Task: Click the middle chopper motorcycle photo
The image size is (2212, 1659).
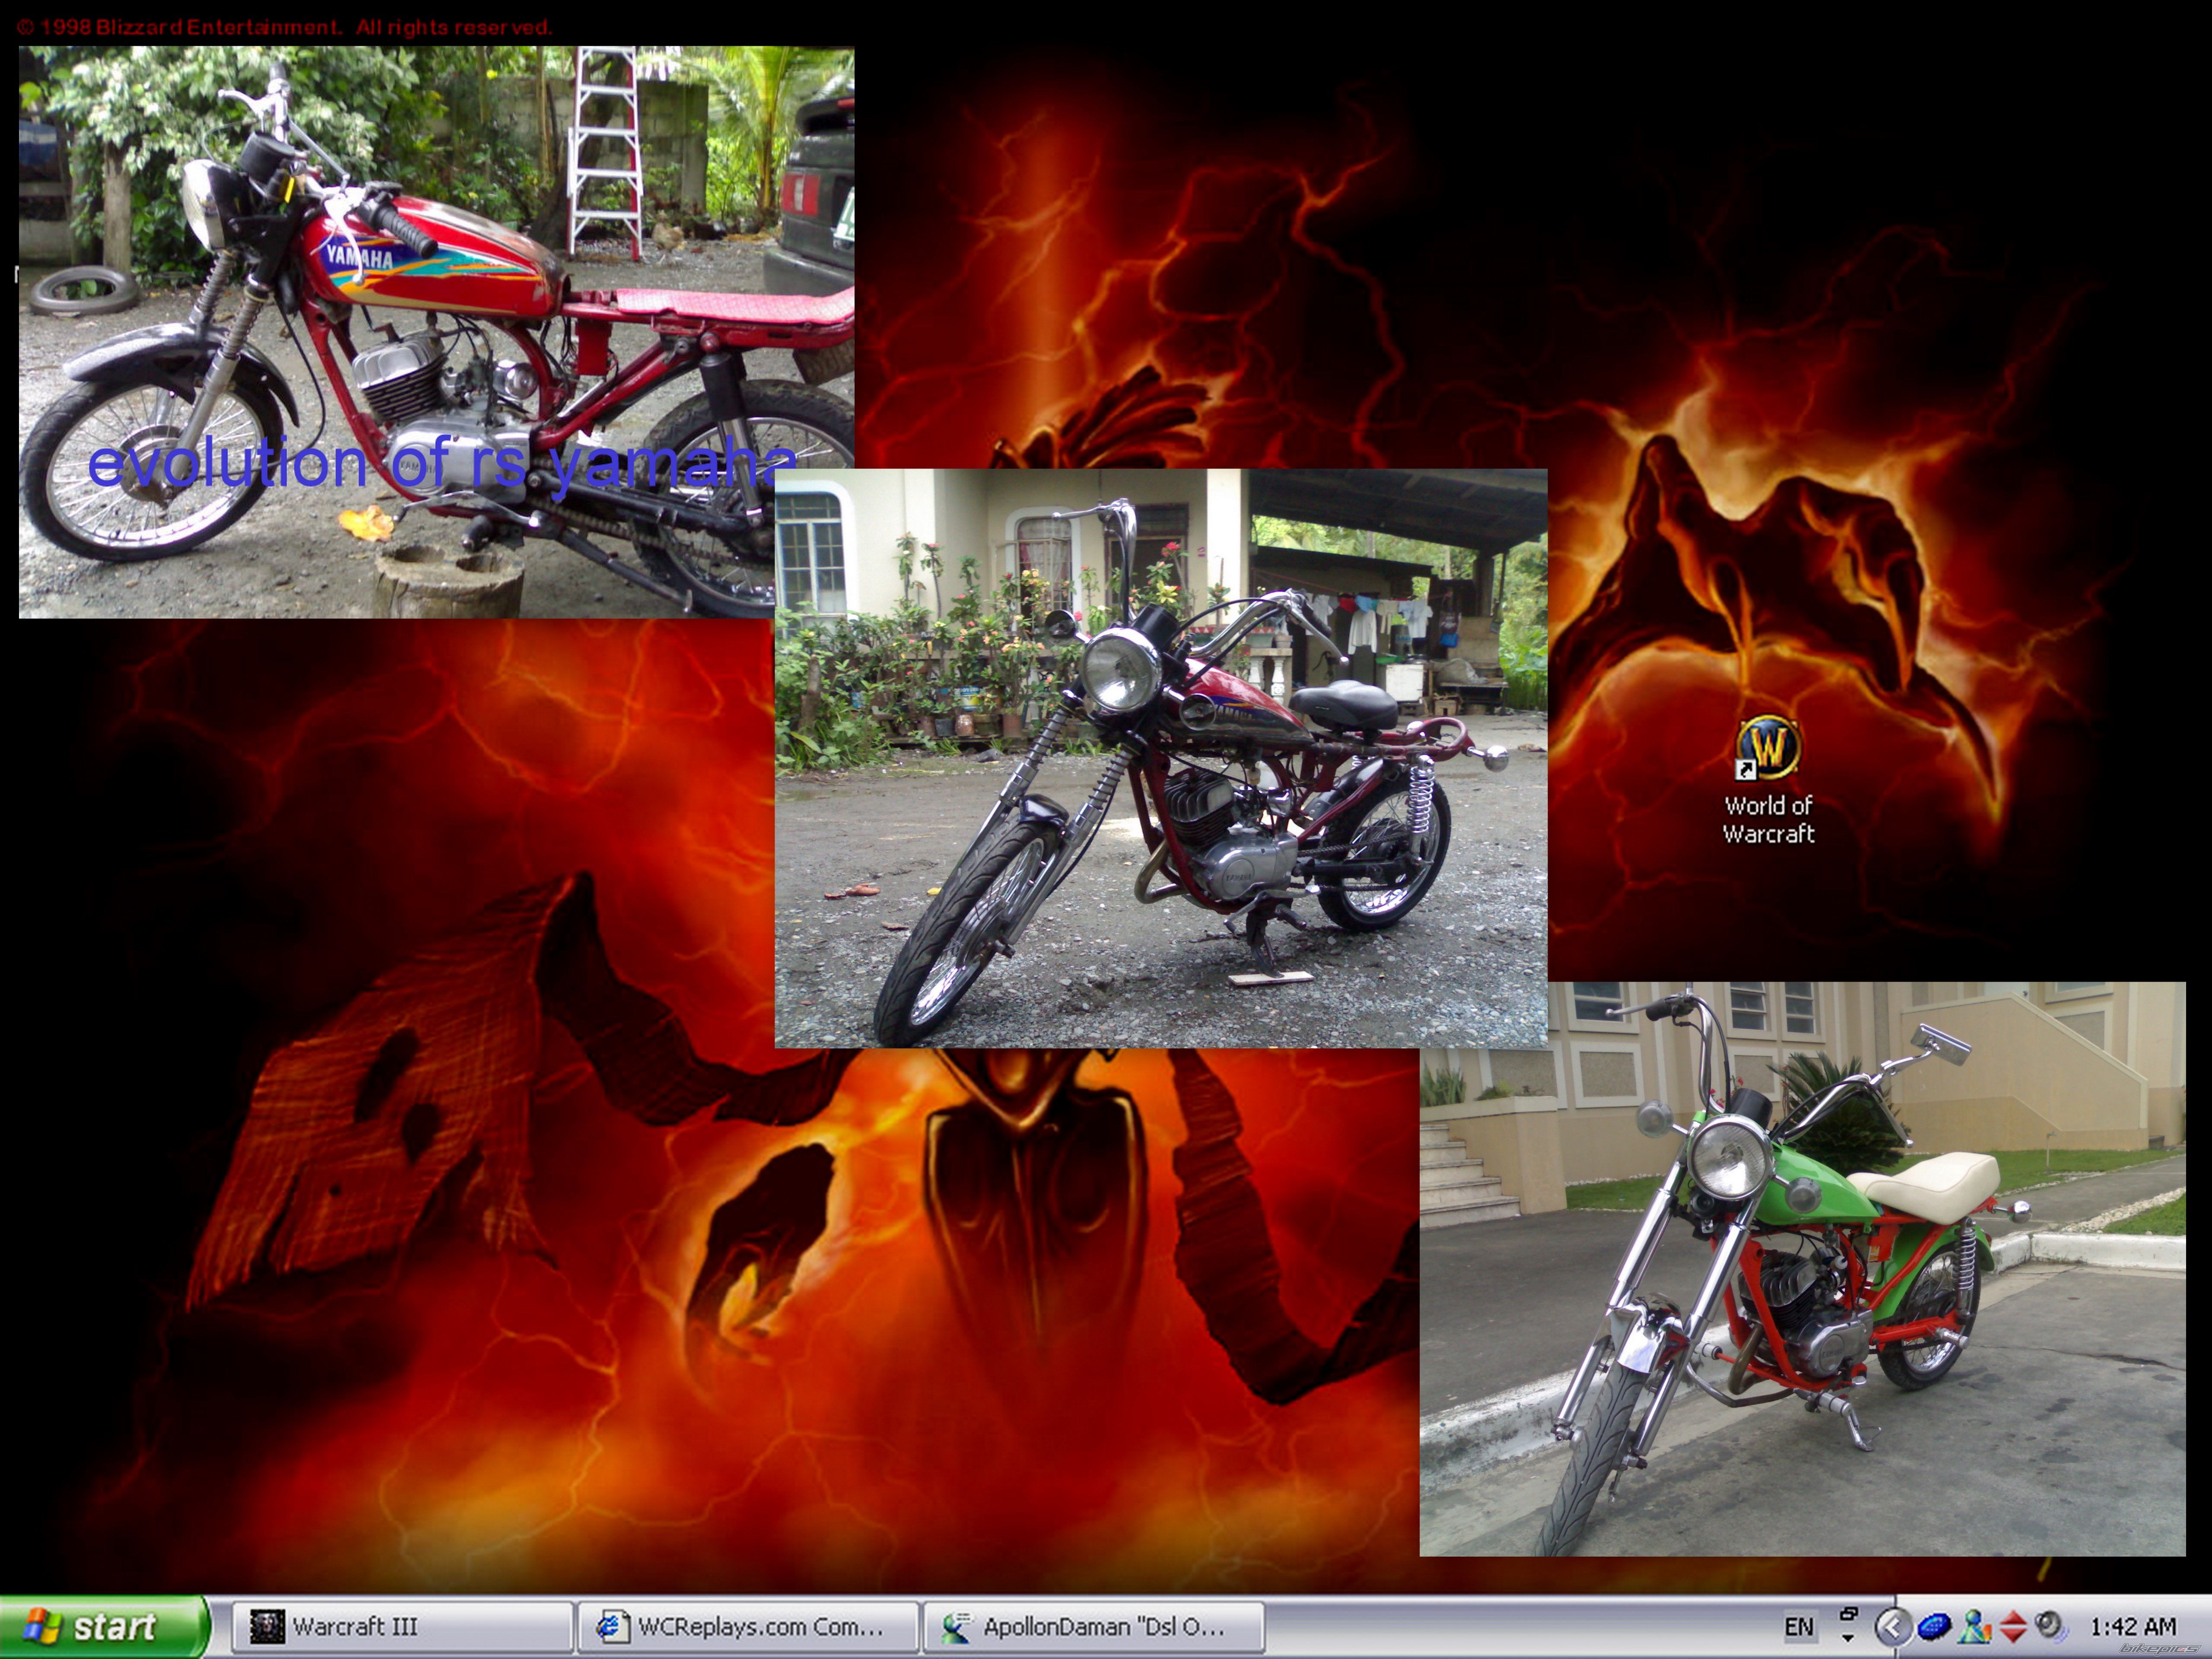Action: pos(1161,758)
